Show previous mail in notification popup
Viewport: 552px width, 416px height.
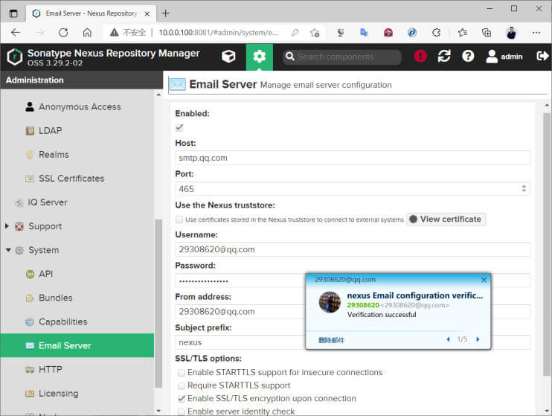[448, 339]
